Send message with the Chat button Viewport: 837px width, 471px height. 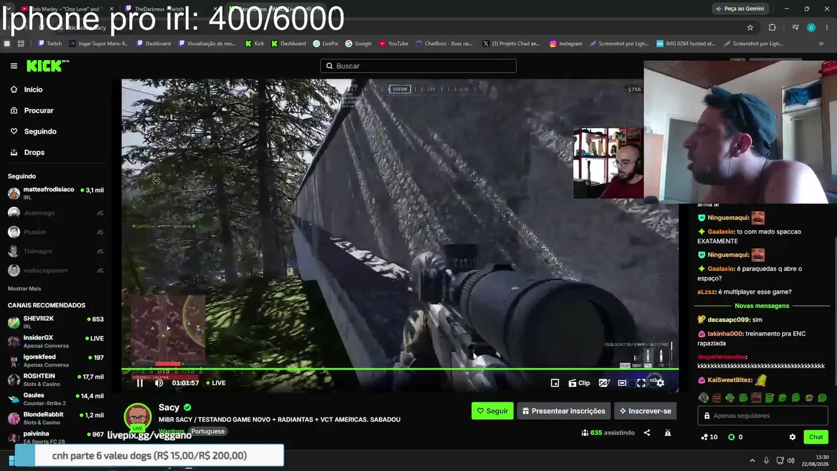pos(816,437)
